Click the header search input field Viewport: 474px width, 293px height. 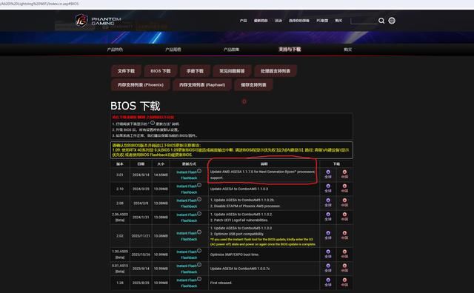pyautogui.click(x=364, y=21)
